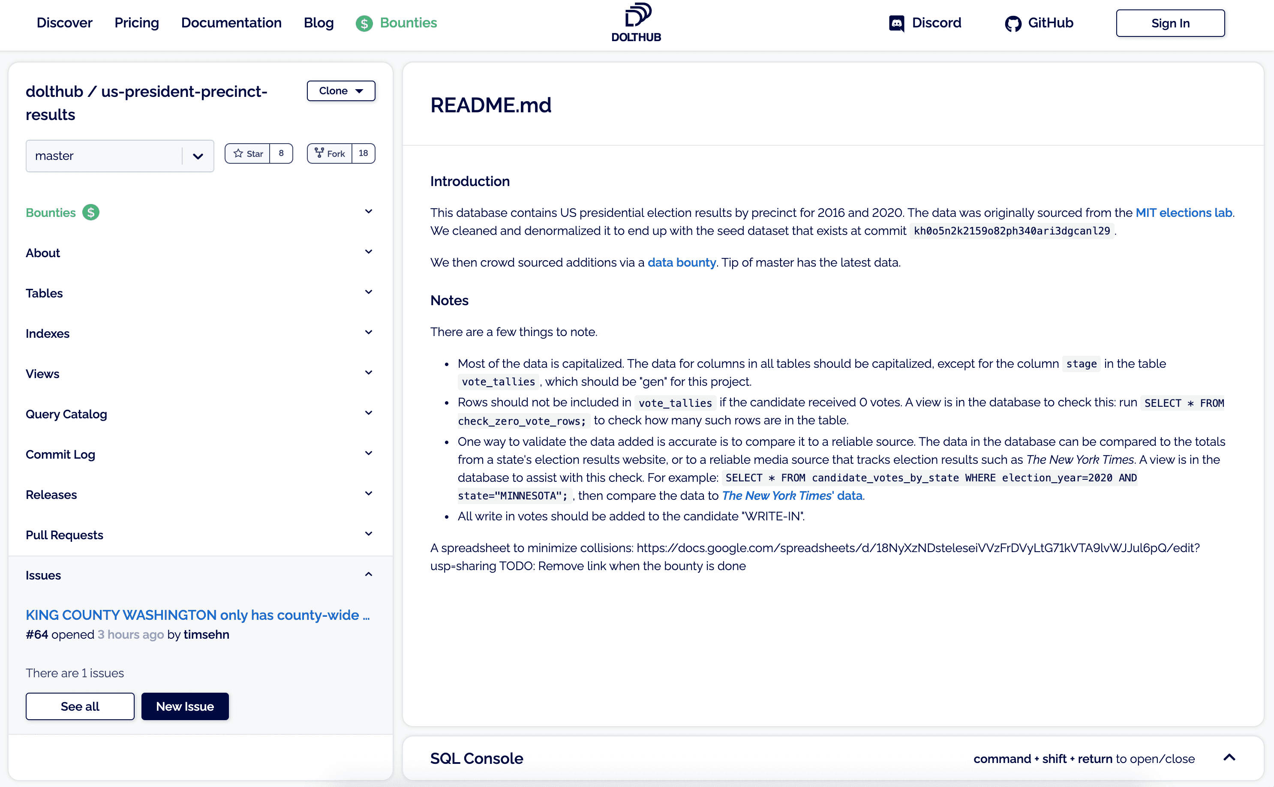Click the fork icon on Fork button
Viewport: 1274px width, 787px height.
319,153
